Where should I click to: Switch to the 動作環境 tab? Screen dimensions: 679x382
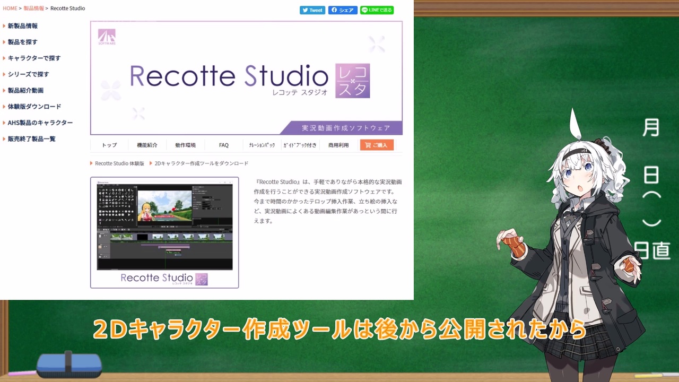(x=185, y=145)
